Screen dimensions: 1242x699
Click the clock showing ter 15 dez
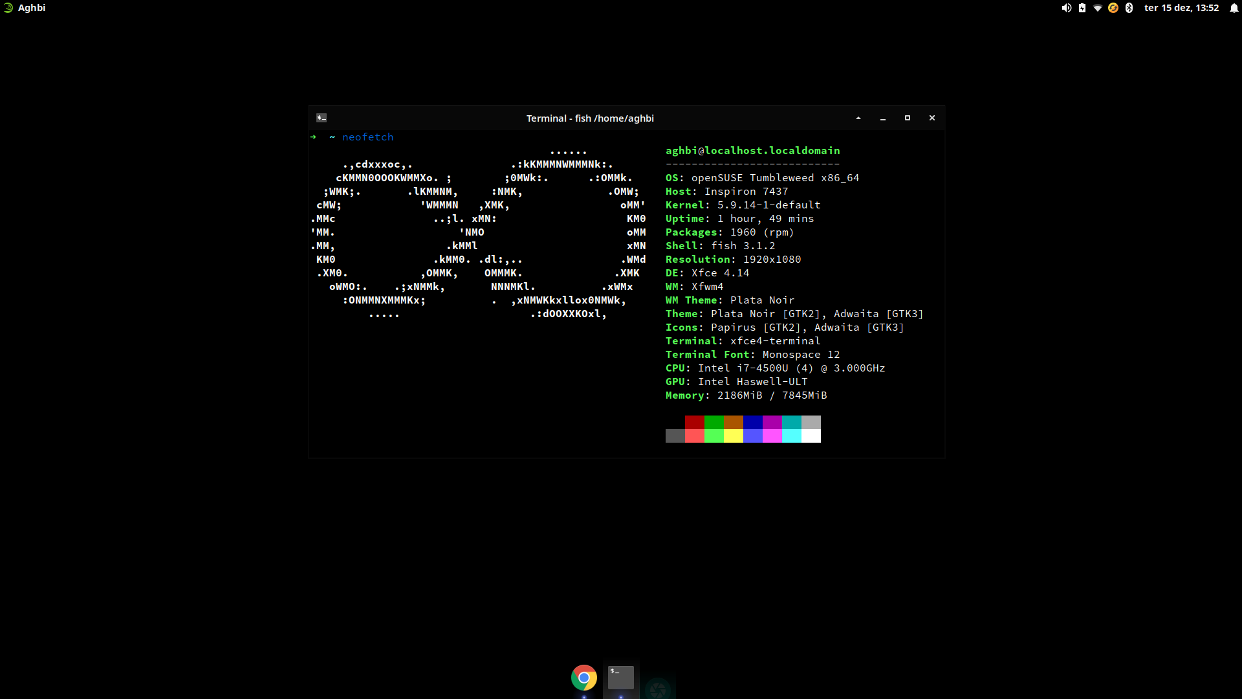point(1181,8)
